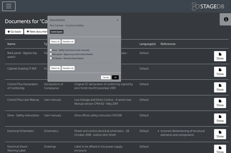Click the top Select all button
The image size is (231, 153).
point(55,42)
